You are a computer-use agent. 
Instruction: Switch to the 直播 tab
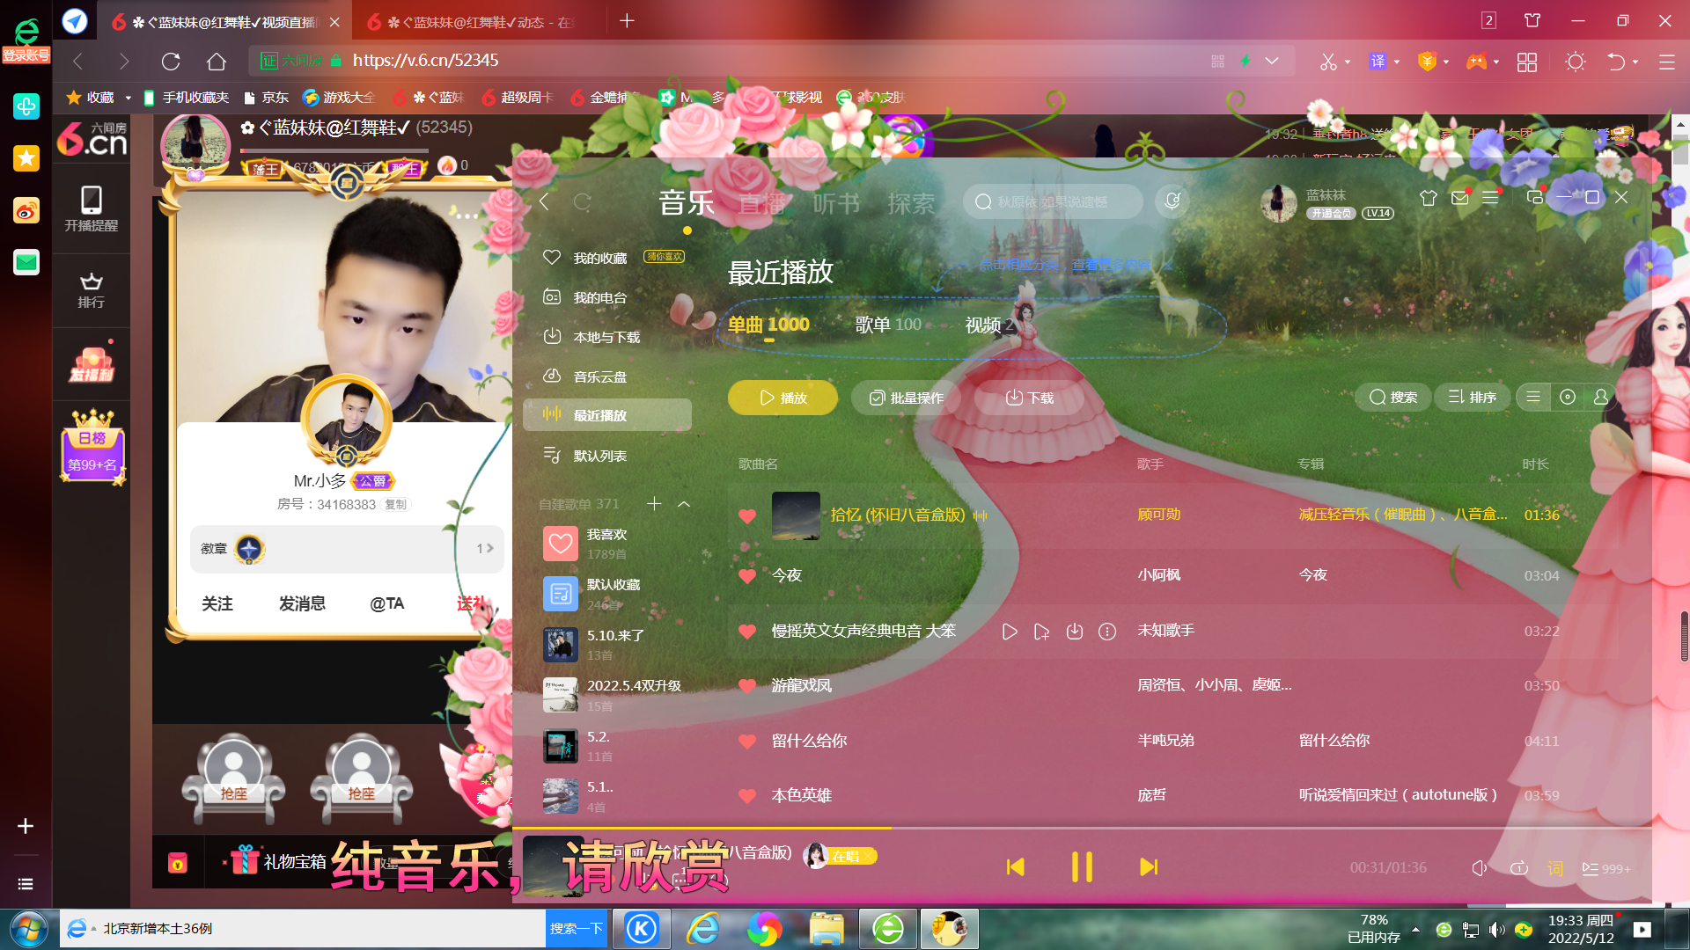[762, 203]
